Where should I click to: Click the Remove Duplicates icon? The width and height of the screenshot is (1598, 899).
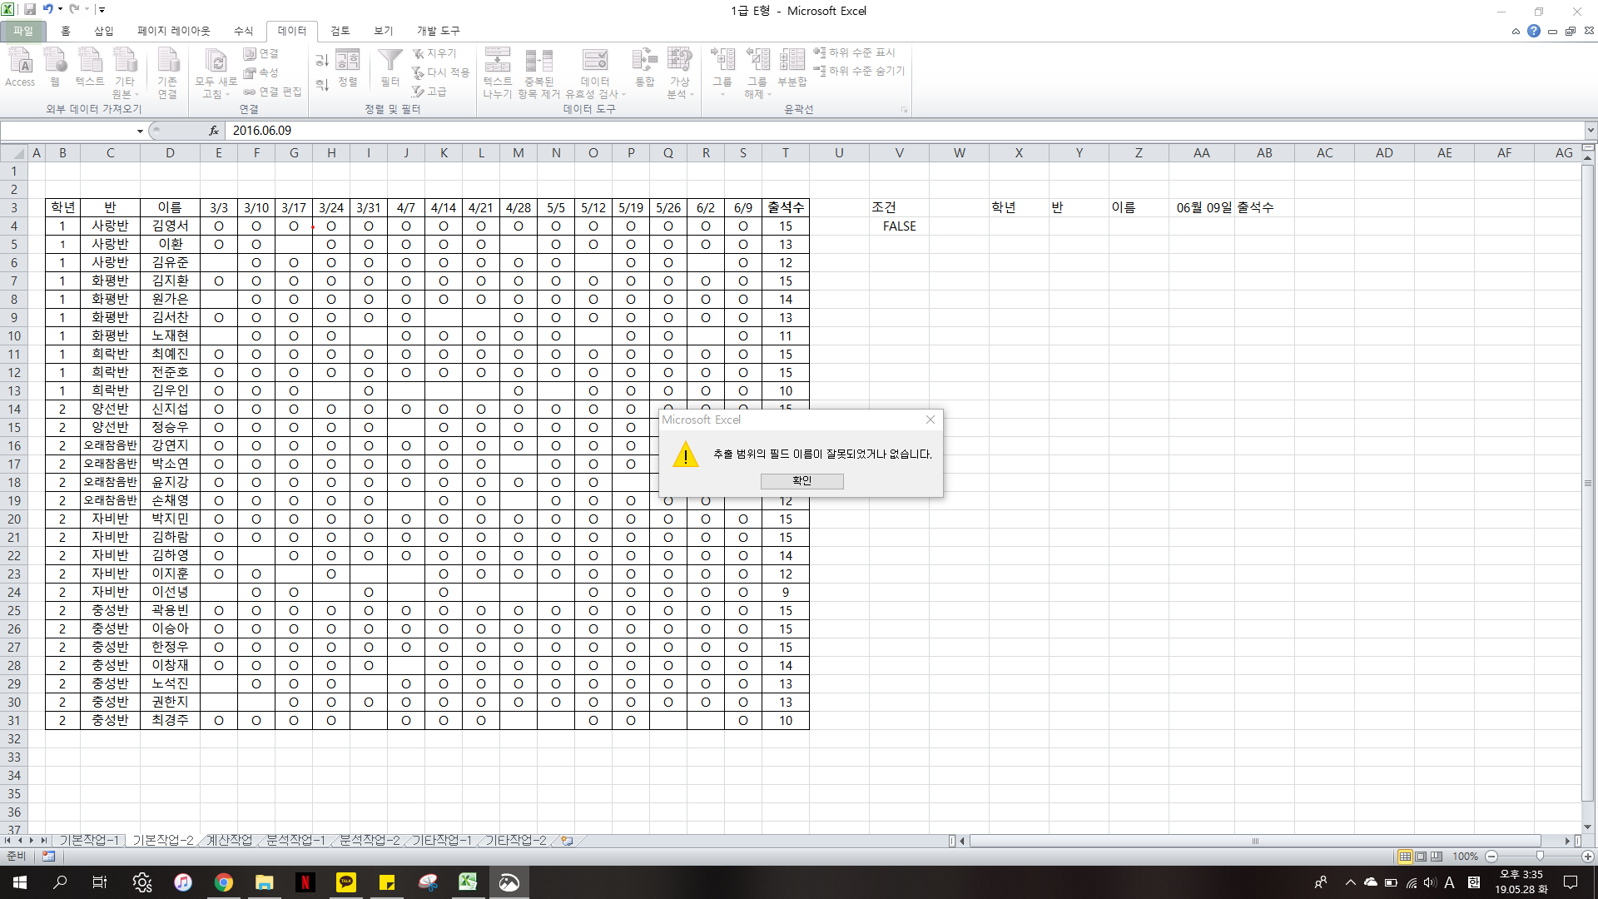click(538, 61)
